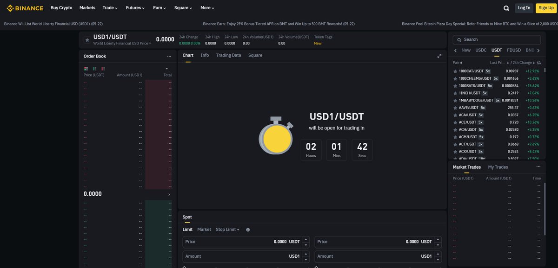Click the Binance logo
Image resolution: width=558 pixels, height=268 pixels.
(25, 8)
